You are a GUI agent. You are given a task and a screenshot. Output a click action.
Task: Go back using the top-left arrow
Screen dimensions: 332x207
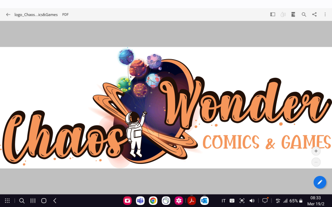click(8, 14)
